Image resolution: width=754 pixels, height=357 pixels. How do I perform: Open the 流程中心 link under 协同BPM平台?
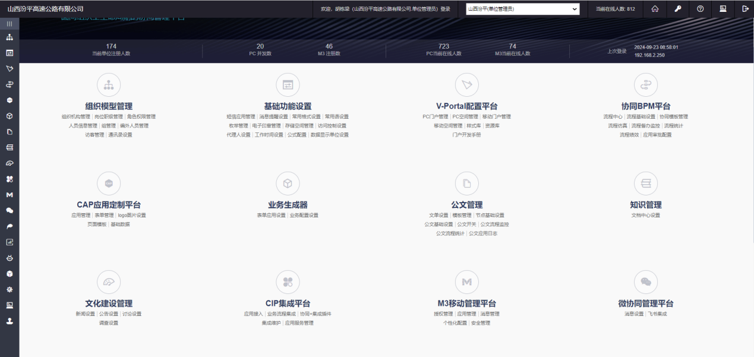coord(613,117)
